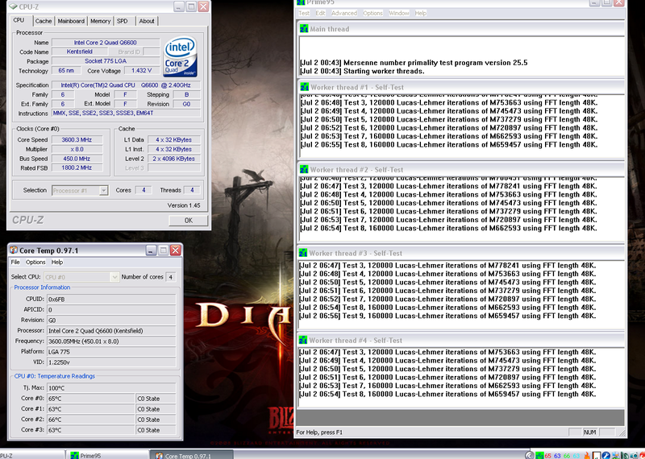Click the Core Temp title bar icon
645x459 pixels.
[14, 250]
